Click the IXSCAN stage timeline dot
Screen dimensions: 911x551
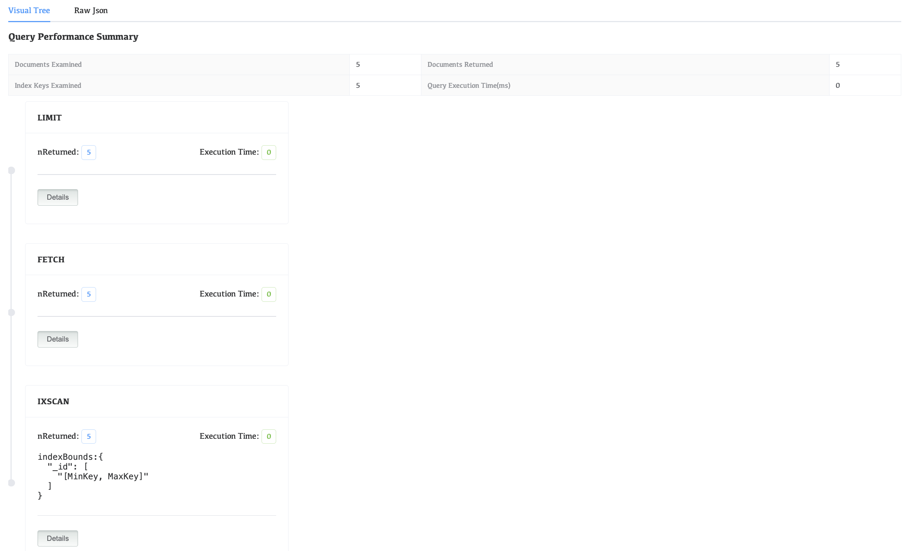pyautogui.click(x=12, y=483)
